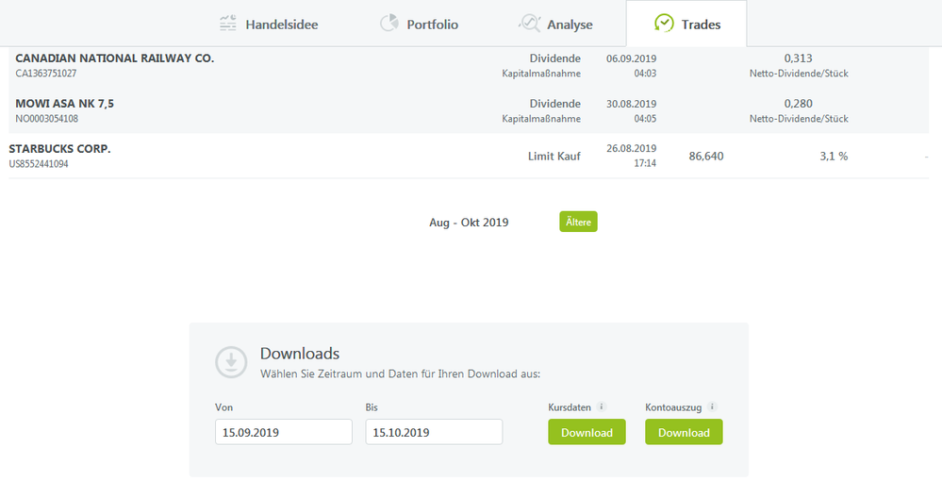The width and height of the screenshot is (942, 481).
Task: Click the Trades checkmark clock icon
Action: 665,24
